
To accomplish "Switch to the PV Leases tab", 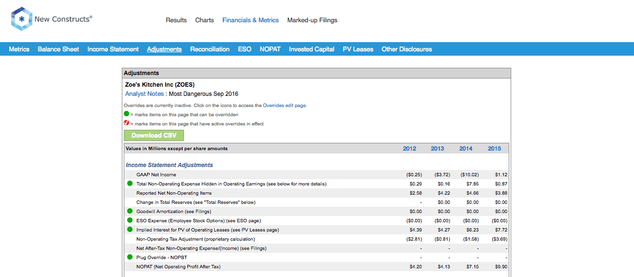I will 358,49.
